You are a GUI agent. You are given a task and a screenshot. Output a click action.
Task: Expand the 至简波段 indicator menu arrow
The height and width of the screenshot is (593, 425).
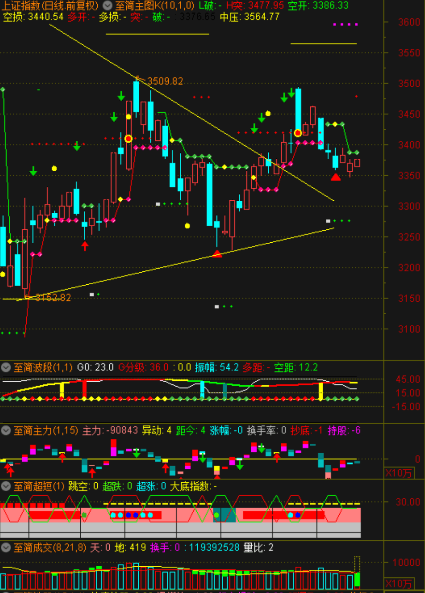click(6, 368)
